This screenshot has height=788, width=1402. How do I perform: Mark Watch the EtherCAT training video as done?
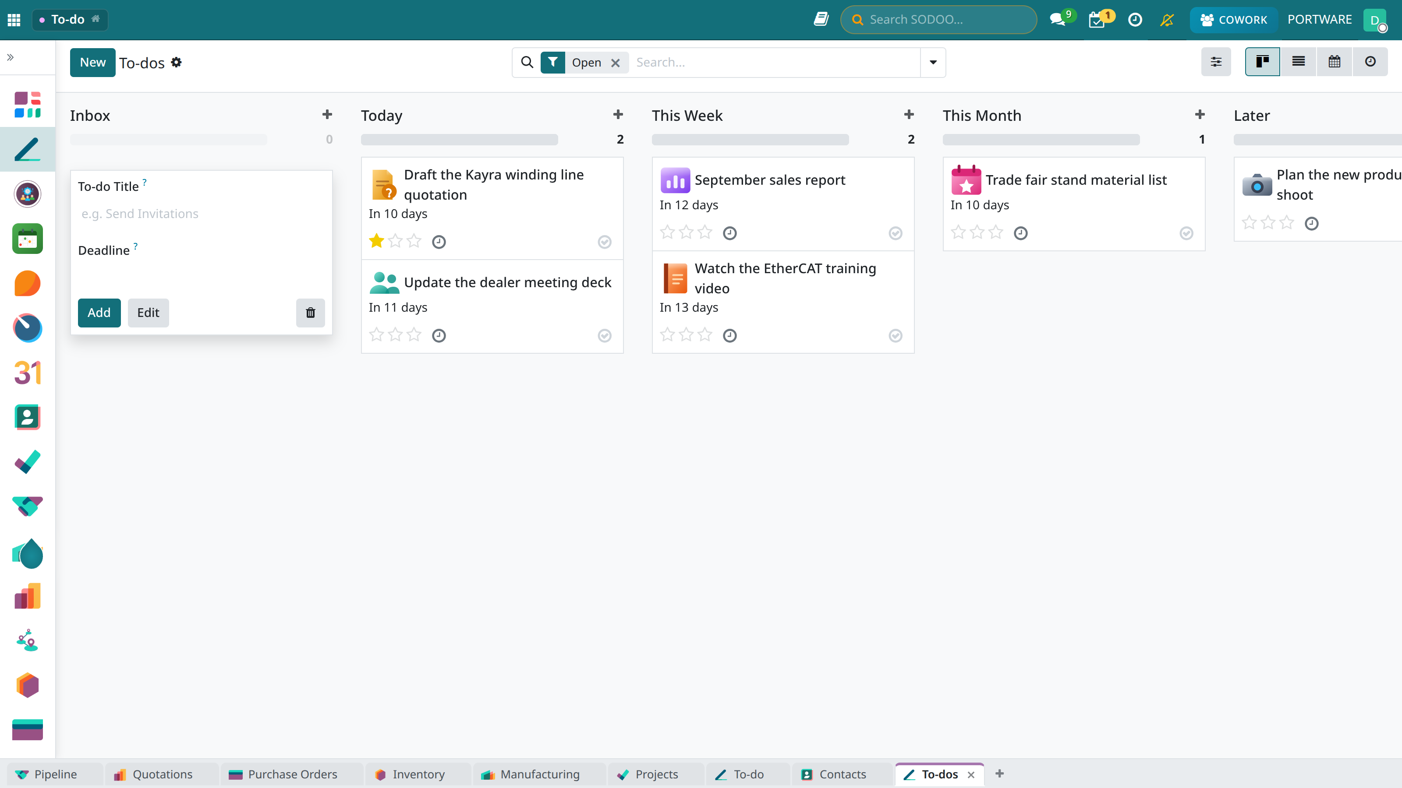[895, 335]
